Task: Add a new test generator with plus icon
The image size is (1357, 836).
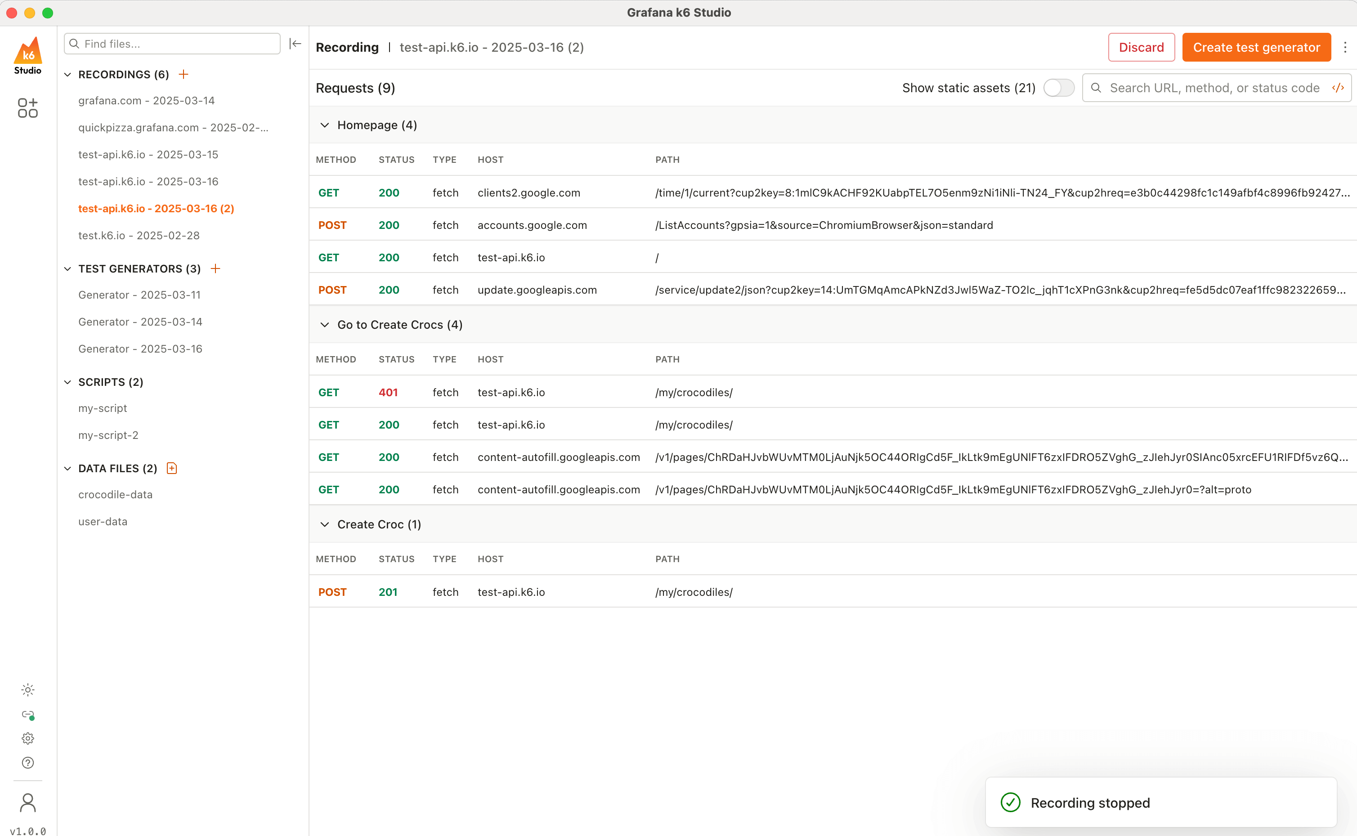Action: [x=215, y=269]
